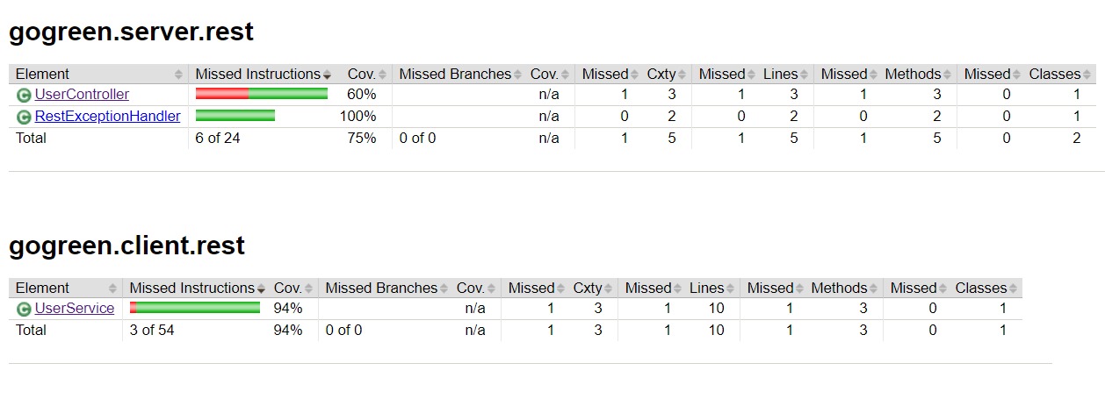Click the RestExceptionHandler class icon
This screenshot has width=1105, height=399.
coord(24,117)
